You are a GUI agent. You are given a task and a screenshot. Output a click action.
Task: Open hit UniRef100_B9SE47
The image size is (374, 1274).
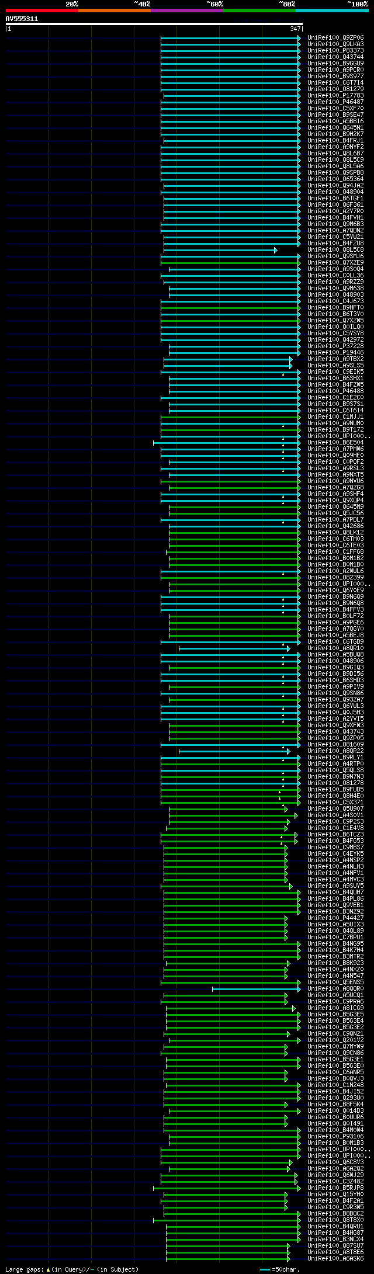coord(335,115)
